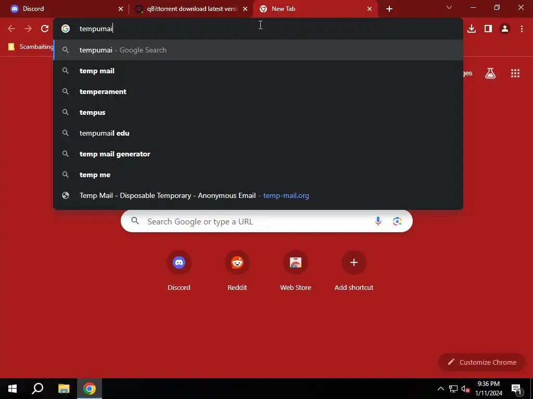This screenshot has height=399, width=533.
Task: Click the 'Search Google or type a URL' box
Action: pos(266,221)
